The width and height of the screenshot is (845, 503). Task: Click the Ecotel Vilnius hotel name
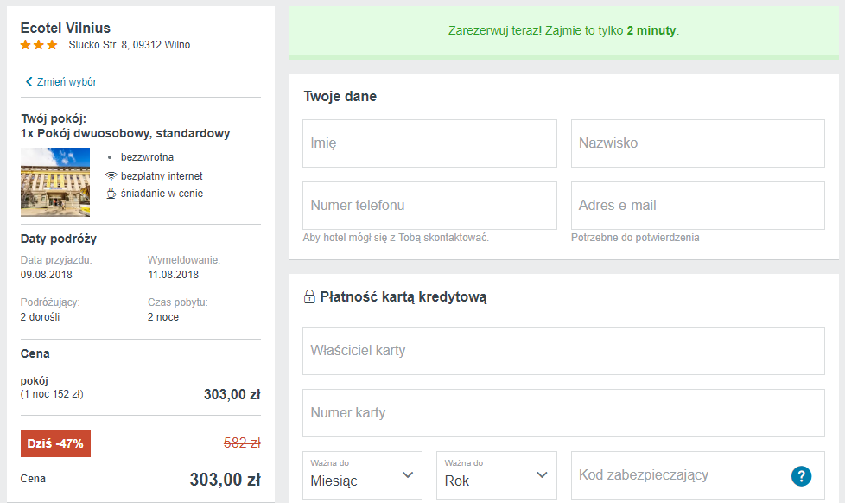(x=66, y=28)
